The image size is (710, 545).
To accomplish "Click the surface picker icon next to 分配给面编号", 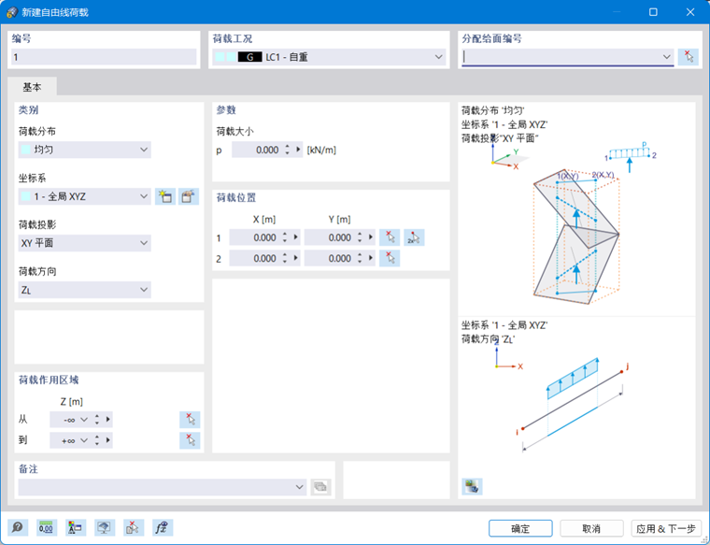I will (689, 57).
